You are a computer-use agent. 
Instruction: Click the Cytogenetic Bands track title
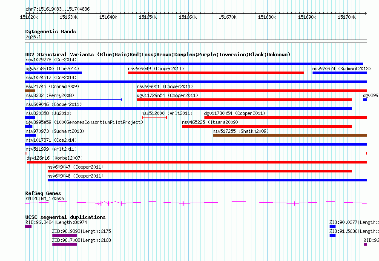(51, 32)
